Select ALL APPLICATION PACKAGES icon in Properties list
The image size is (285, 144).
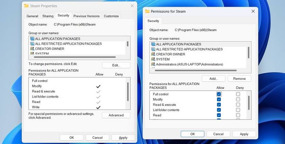[32, 39]
